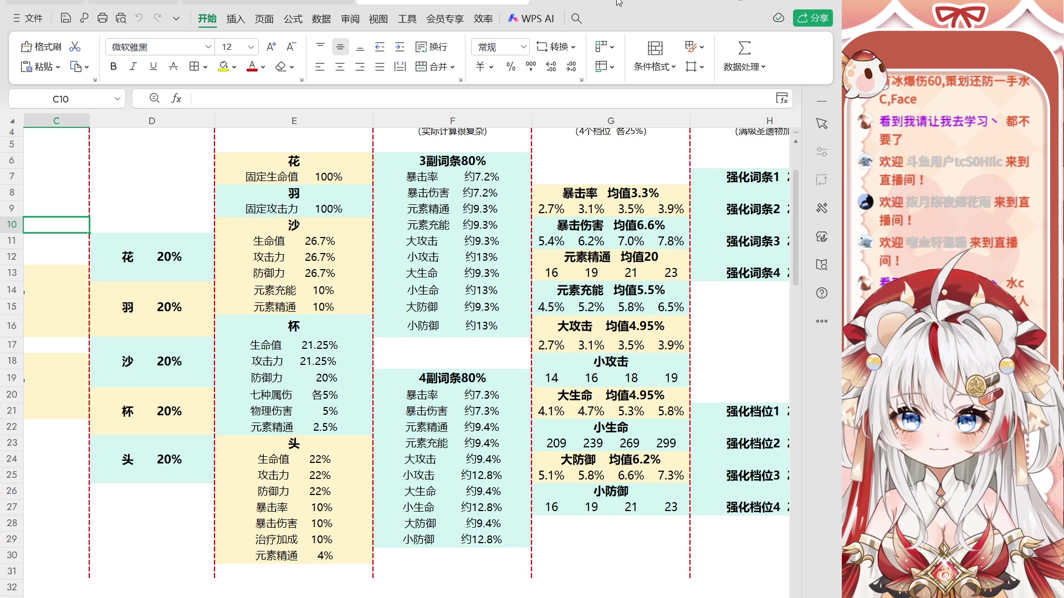Toggle Wrap Text 换行
Viewport: 1064px width, 598px height.
click(431, 47)
